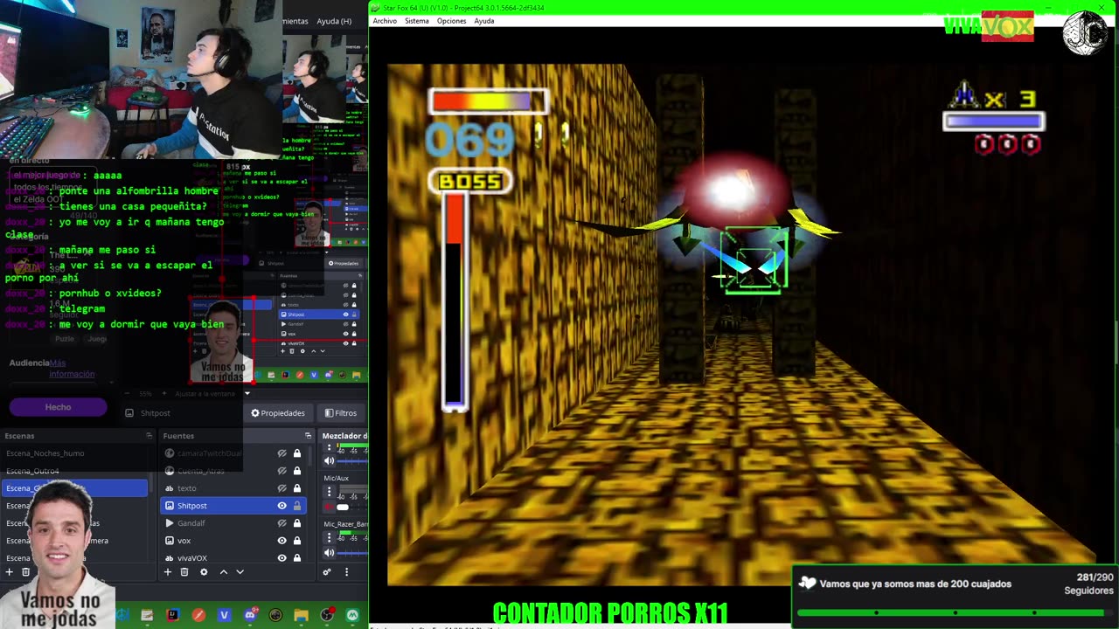The image size is (1119, 629).
Task: Move selected source down with arrow
Action: 240,572
